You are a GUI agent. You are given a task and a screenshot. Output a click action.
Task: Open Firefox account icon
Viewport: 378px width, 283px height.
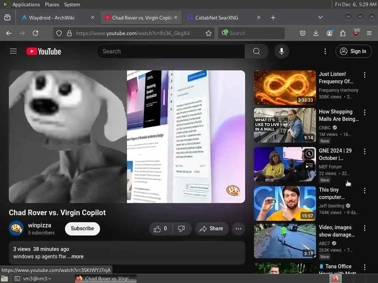(329, 33)
